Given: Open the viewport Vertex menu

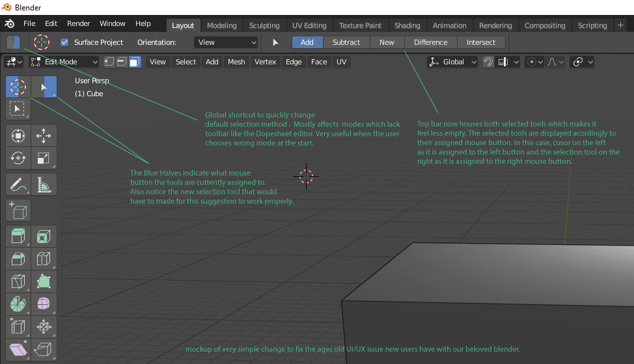Looking at the screenshot, I should pos(265,62).
